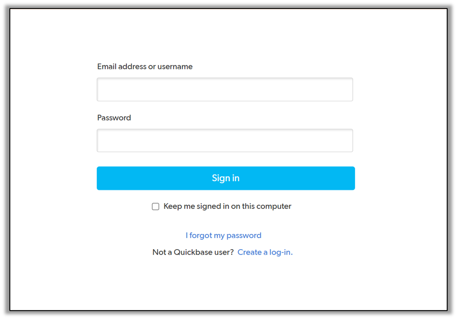Begin creating a new Quickbase log-in

tap(265, 252)
